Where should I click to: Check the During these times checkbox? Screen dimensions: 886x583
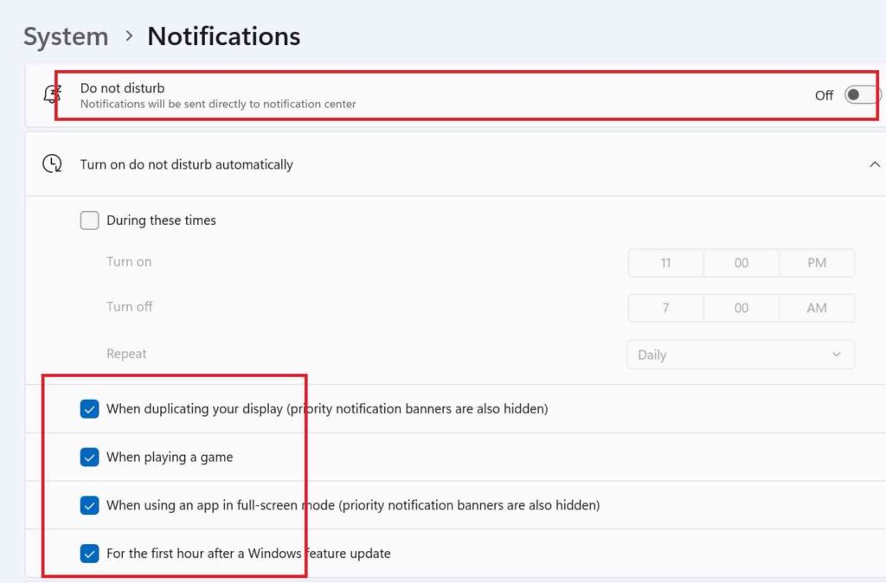click(x=89, y=221)
